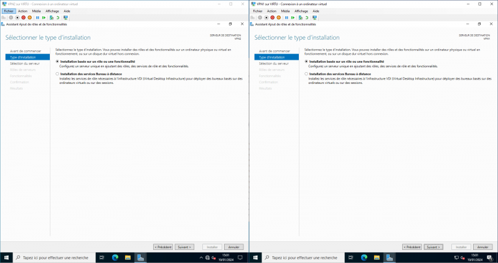Click Précédent button in VPN1 wizard
The height and width of the screenshot is (263, 498).
412,247
